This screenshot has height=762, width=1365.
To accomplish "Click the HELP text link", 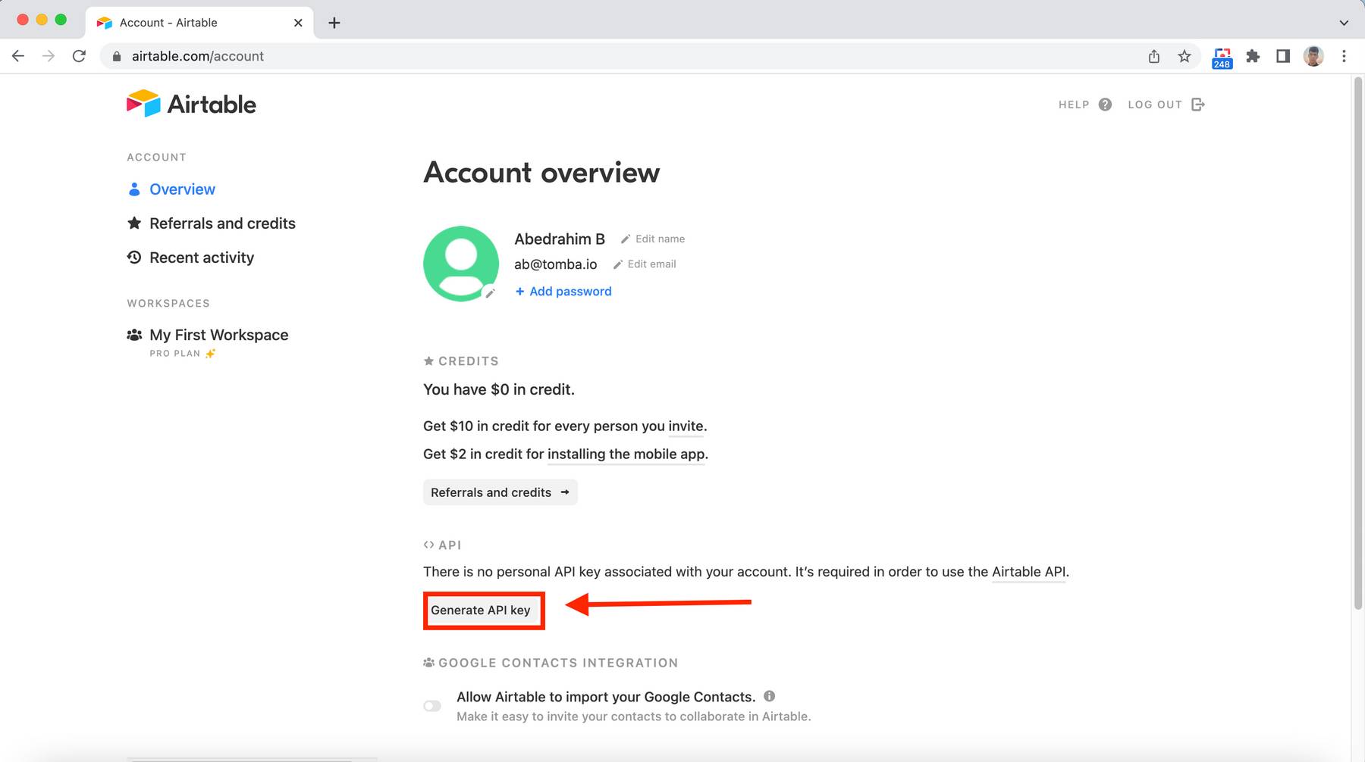I will 1074,105.
